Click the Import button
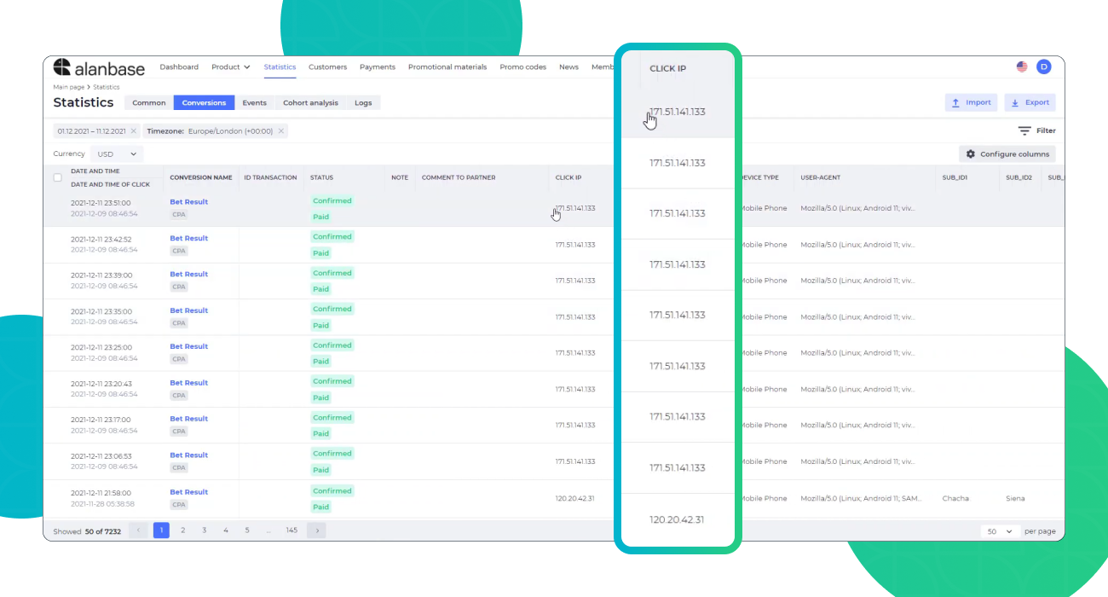This screenshot has width=1108, height=597. pos(971,102)
